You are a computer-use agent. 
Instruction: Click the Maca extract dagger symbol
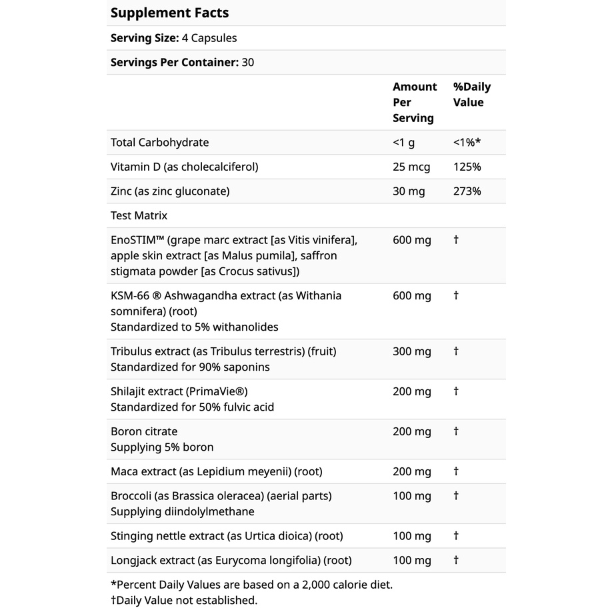click(x=456, y=471)
